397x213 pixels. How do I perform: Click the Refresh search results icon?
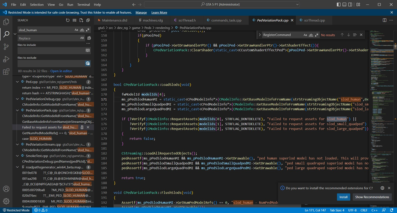coord(67,20)
